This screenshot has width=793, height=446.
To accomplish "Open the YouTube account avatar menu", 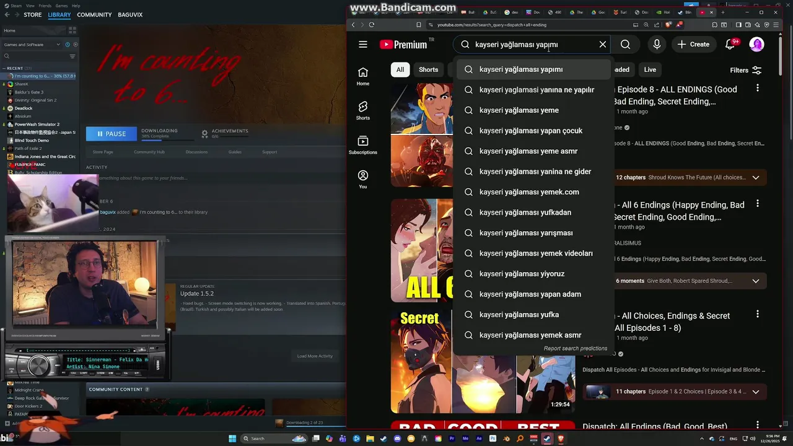I will coord(756,45).
